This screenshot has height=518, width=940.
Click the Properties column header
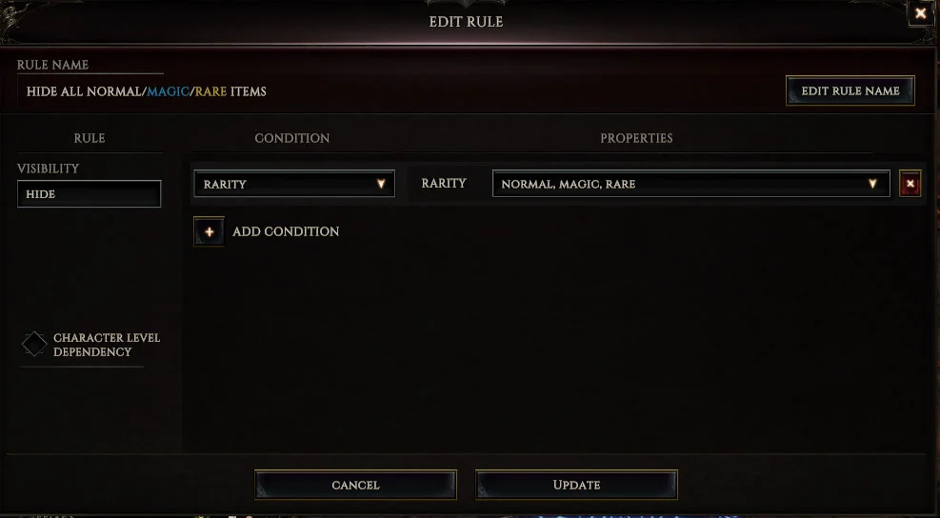[x=636, y=138]
